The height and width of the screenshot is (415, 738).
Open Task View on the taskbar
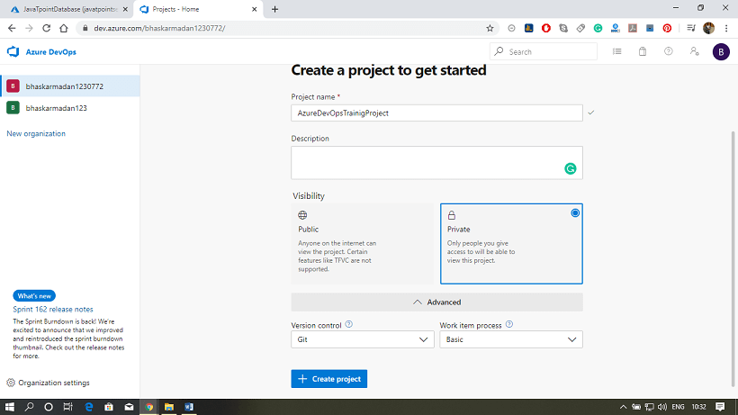tap(67, 407)
